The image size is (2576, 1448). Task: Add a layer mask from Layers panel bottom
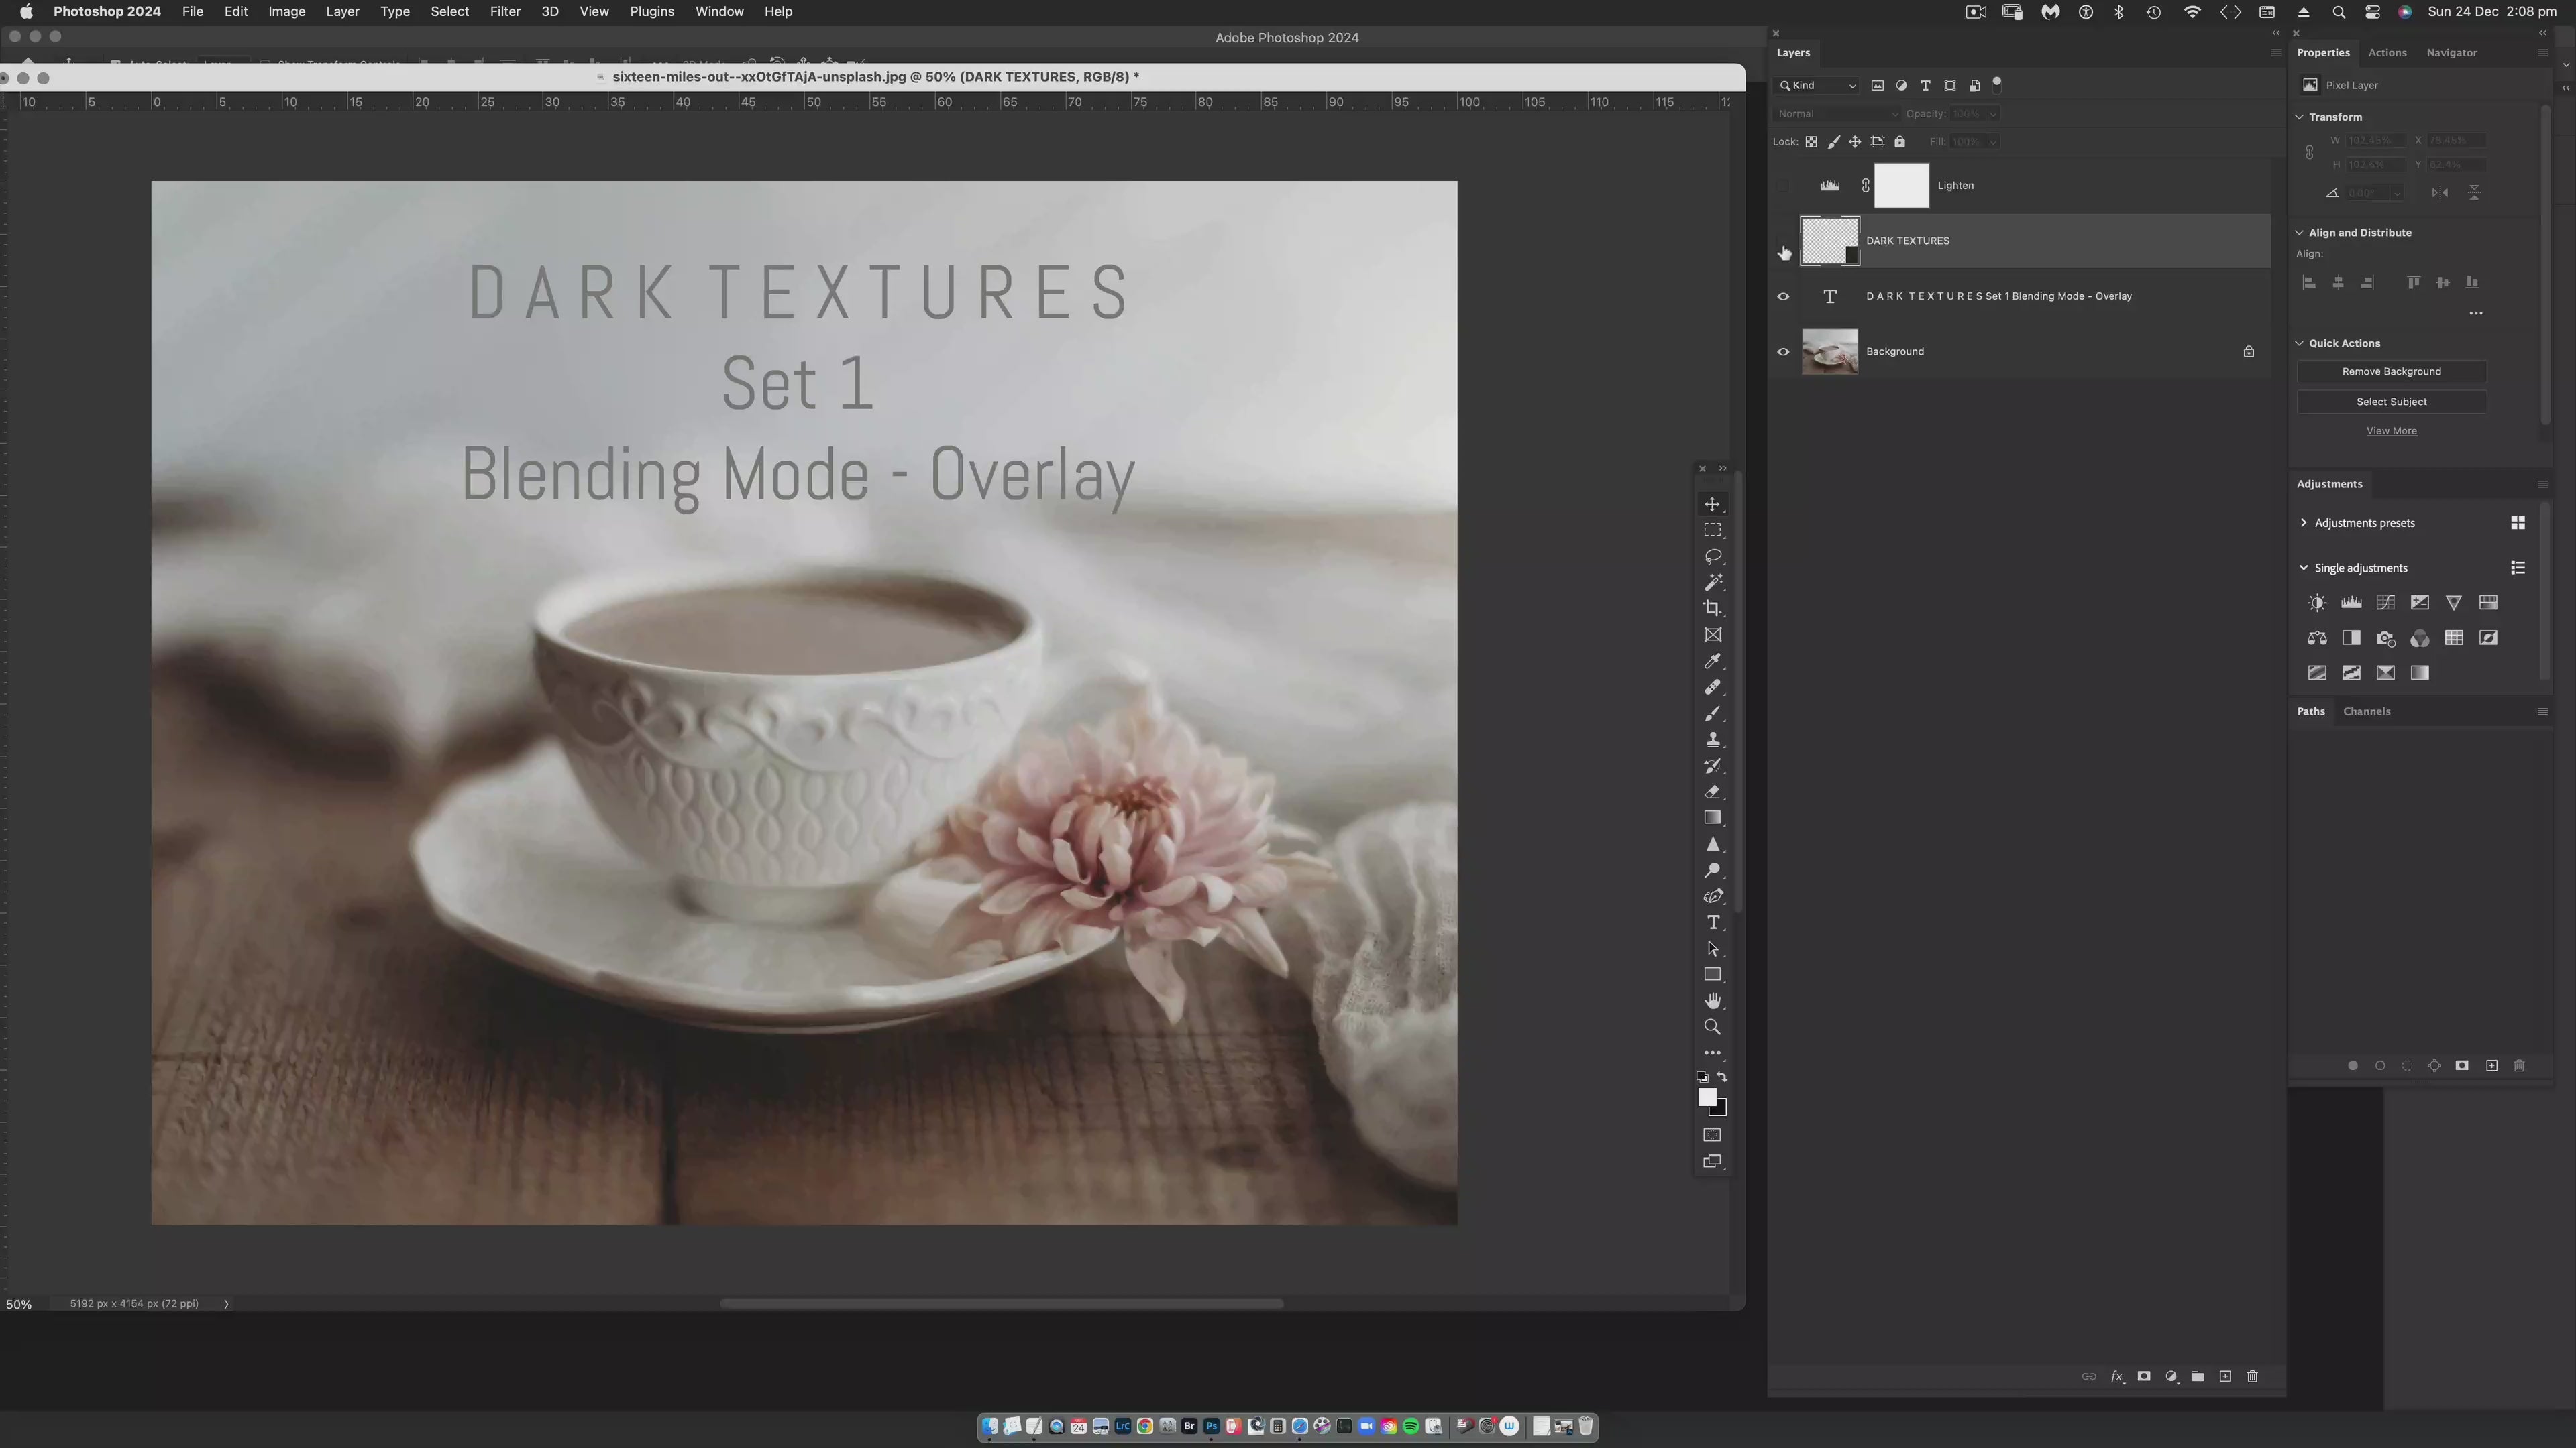[2144, 1377]
